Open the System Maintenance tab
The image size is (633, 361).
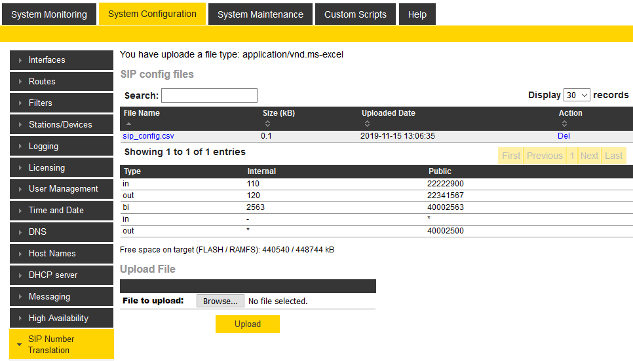point(260,14)
